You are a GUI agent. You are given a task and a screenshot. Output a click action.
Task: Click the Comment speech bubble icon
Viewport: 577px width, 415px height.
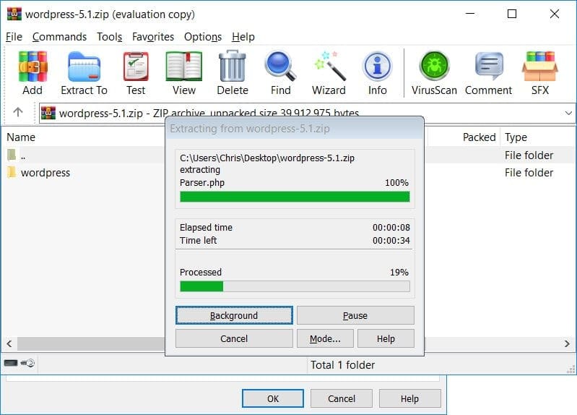coord(489,66)
